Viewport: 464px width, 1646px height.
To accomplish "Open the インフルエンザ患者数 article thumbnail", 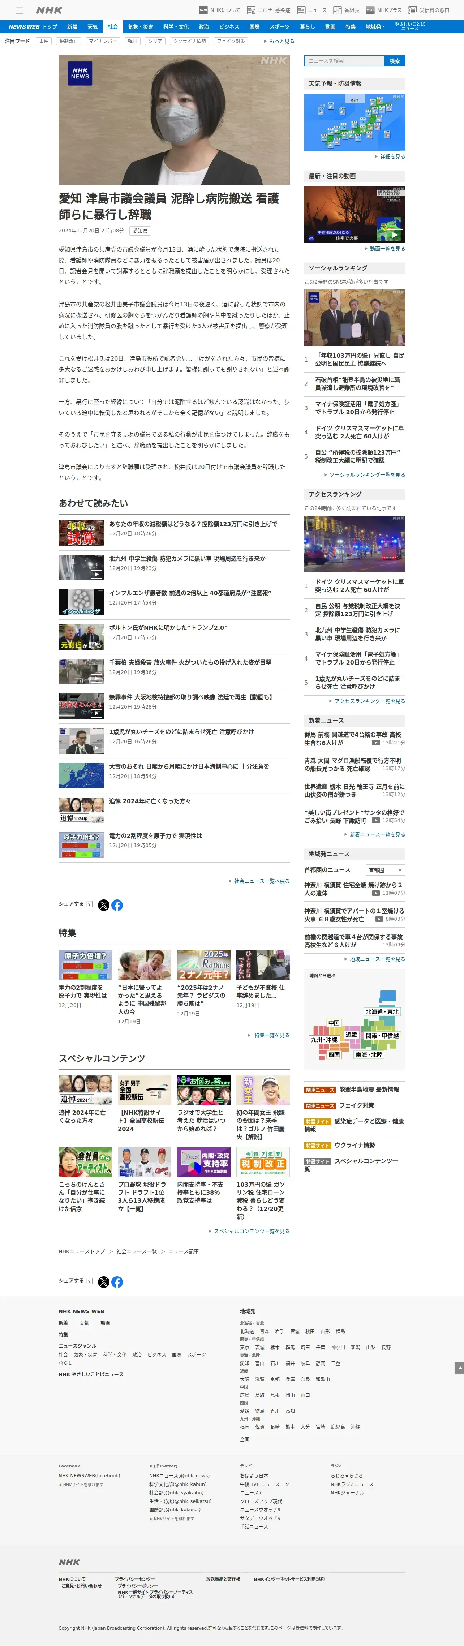I will (x=81, y=602).
